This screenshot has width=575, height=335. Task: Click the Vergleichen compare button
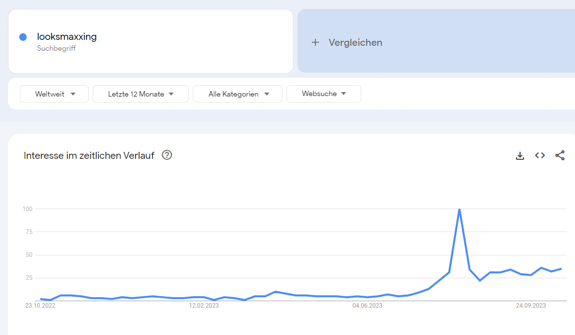click(436, 41)
